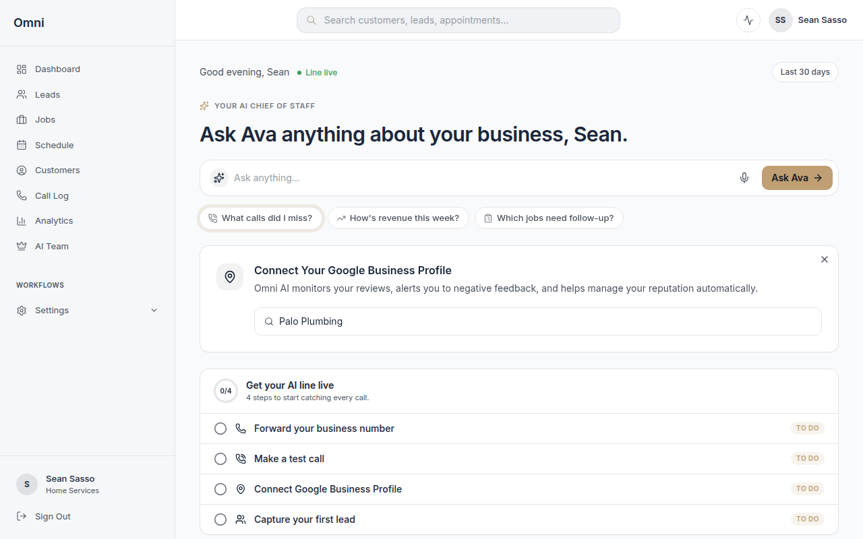
Task: Click the 'Home Services' label under Sean Sasso
Action: coord(72,491)
